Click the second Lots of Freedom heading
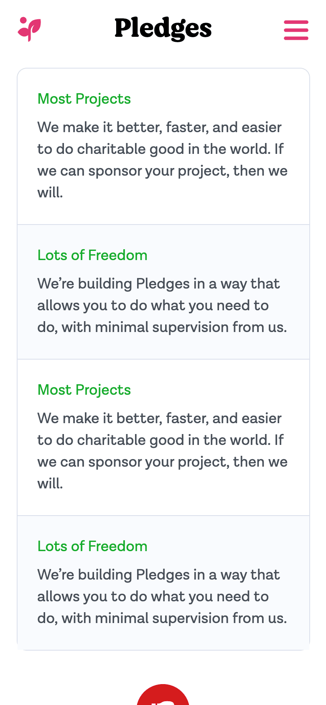This screenshot has width=326, height=705. coord(92,547)
